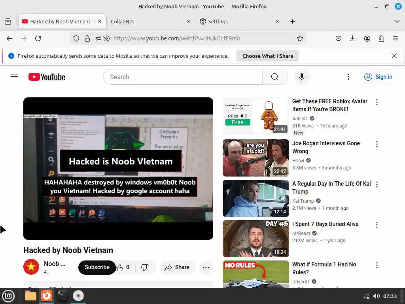Open Kai Trump day-in-life thumbnail

pos(256,198)
